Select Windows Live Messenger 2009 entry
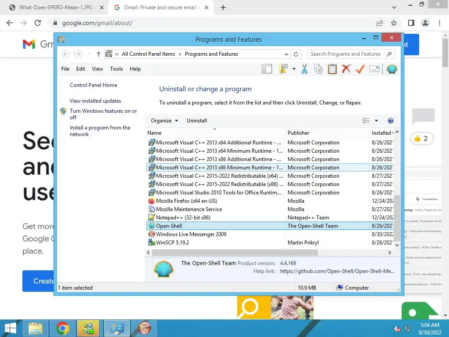Screen dimensions: 449x337 coord(270,234)
